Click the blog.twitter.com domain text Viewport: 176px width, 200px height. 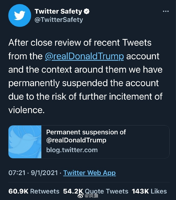point(72,150)
